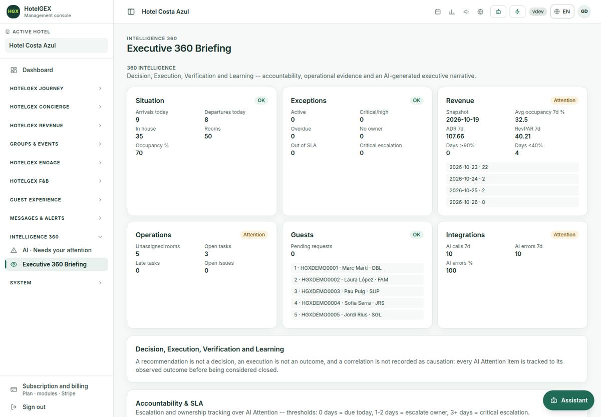Open Subscription and billing

coord(57,389)
